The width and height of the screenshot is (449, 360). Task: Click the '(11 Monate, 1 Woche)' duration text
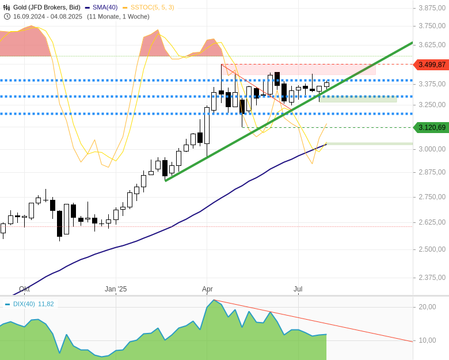click(118, 17)
